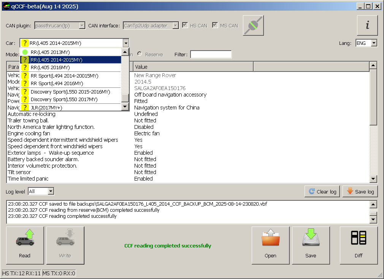Click the MS TX:0 RX:0 status
Viewport: 384px width, 279px height.
coord(59,273)
